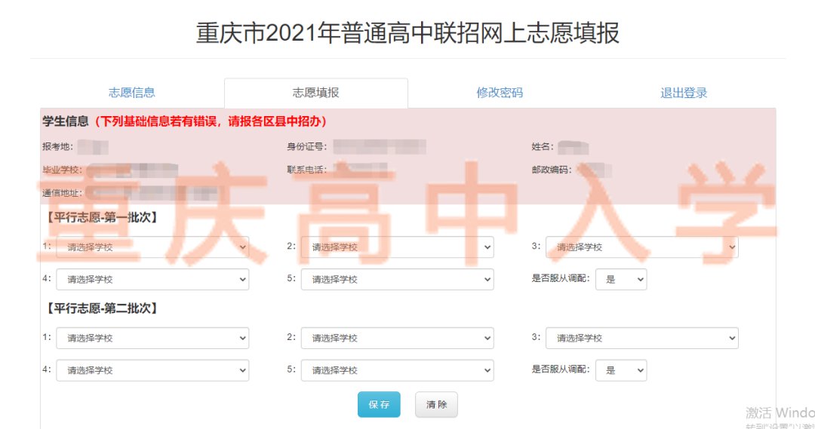Select first batch school choice 3 dropdown
The width and height of the screenshot is (815, 429).
(641, 247)
